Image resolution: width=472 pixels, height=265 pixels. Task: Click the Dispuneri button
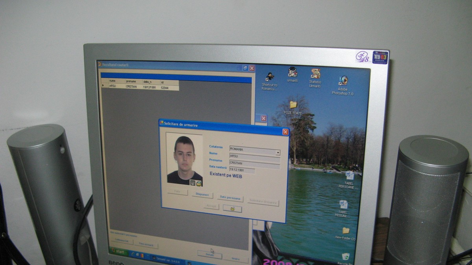click(x=202, y=195)
